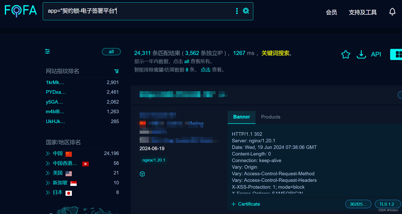Click the 'HTTP/1.1 302' banner line
Image resolution: width=402 pixels, height=214 pixels.
pos(247,134)
